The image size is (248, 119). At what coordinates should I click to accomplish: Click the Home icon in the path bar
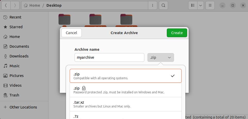(x=26, y=5)
